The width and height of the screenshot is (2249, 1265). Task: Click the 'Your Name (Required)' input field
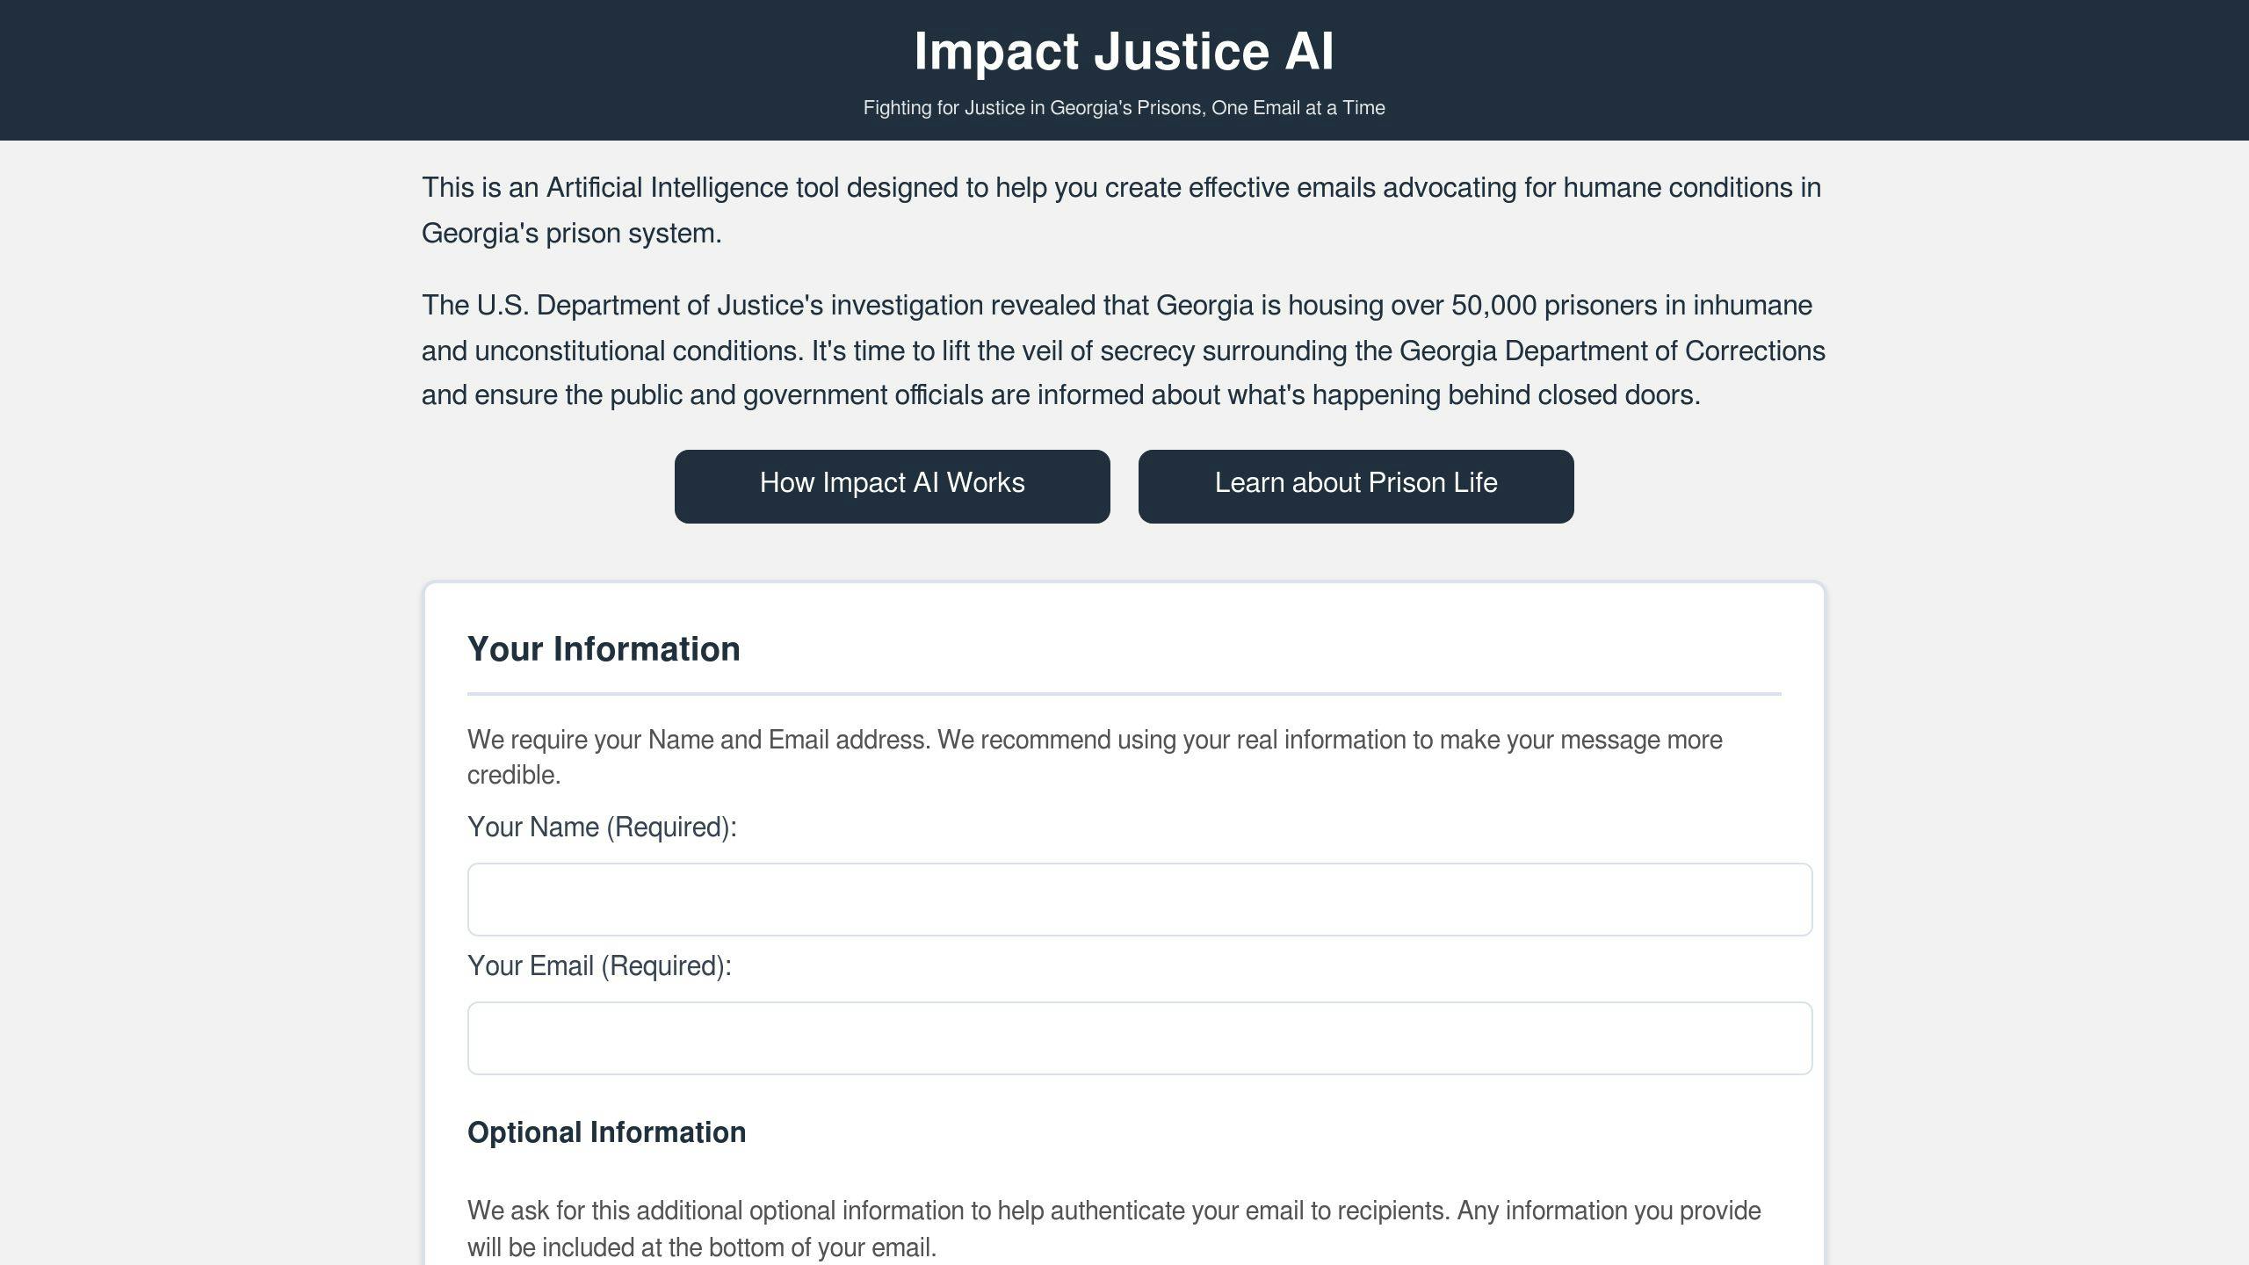pyautogui.click(x=1140, y=899)
